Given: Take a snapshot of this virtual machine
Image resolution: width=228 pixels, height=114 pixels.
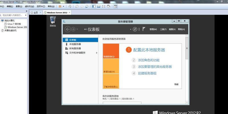Looking at the screenshot, I should tap(77, 6).
